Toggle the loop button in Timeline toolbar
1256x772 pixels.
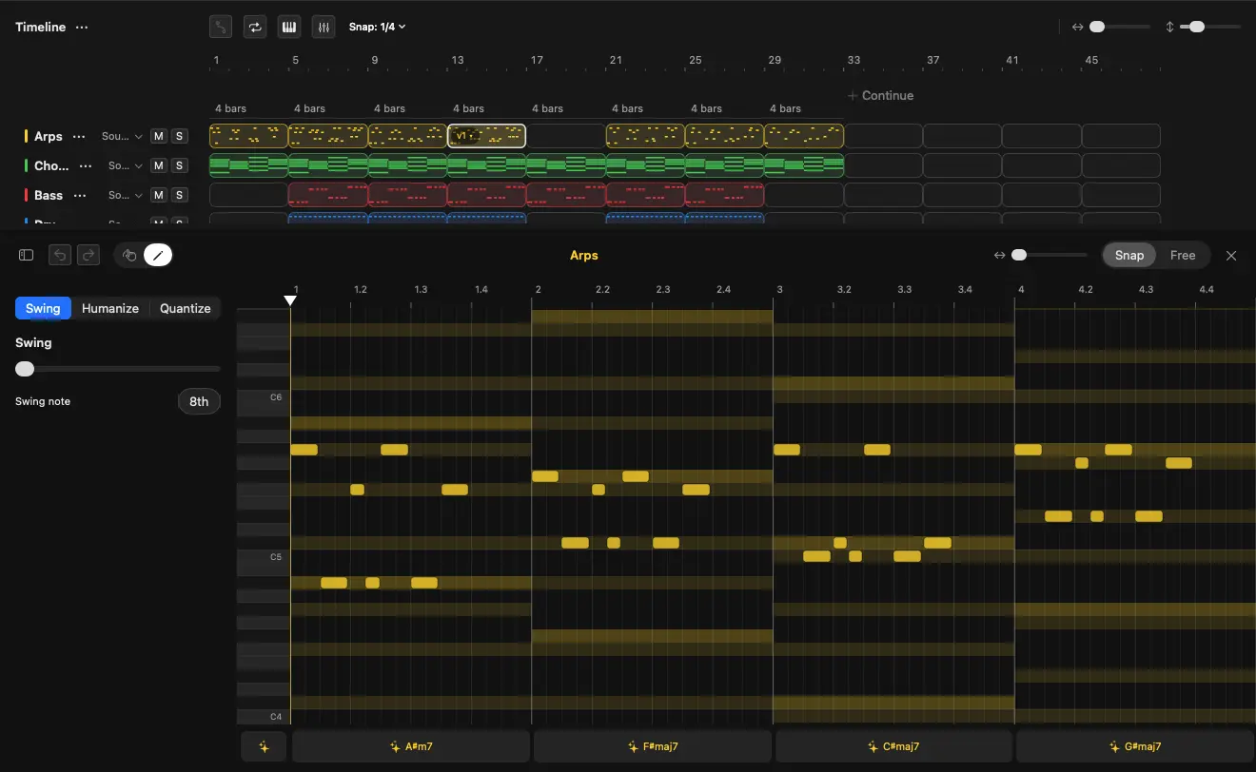pyautogui.click(x=255, y=27)
